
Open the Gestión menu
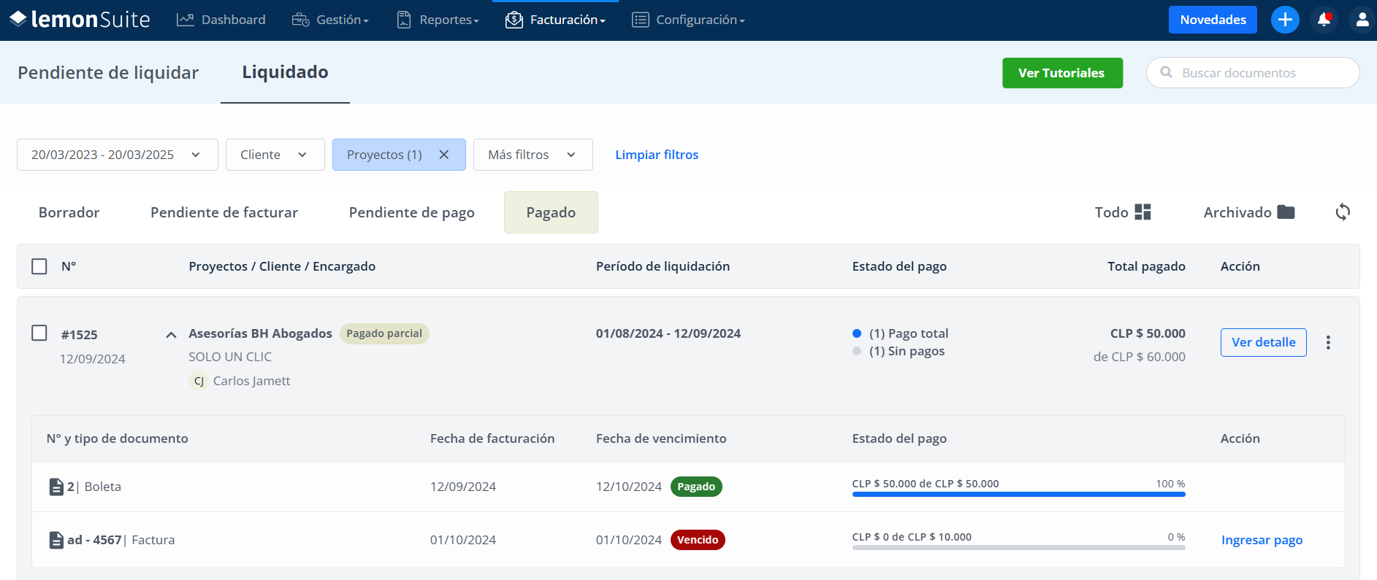point(331,20)
